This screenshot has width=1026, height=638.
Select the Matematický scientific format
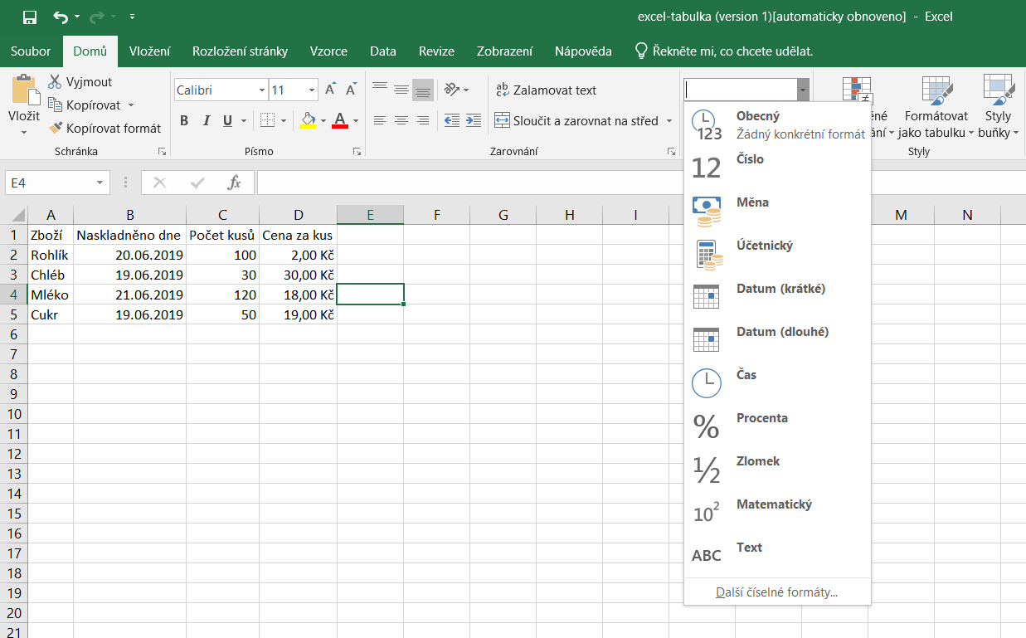pyautogui.click(x=777, y=512)
